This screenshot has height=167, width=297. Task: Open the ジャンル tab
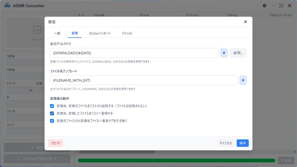(127, 33)
